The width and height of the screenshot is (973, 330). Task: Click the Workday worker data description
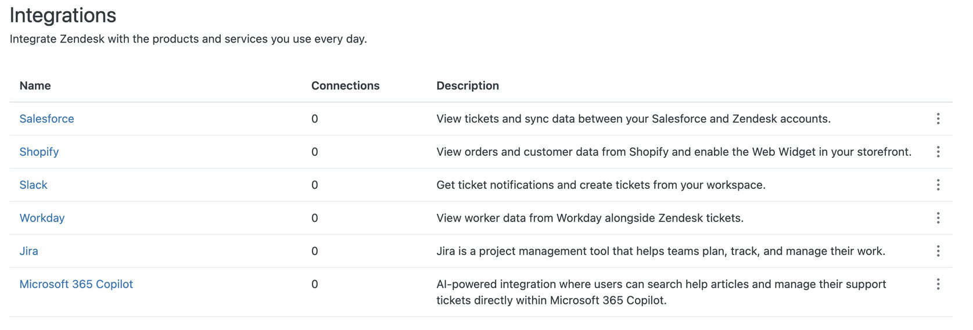(x=590, y=218)
